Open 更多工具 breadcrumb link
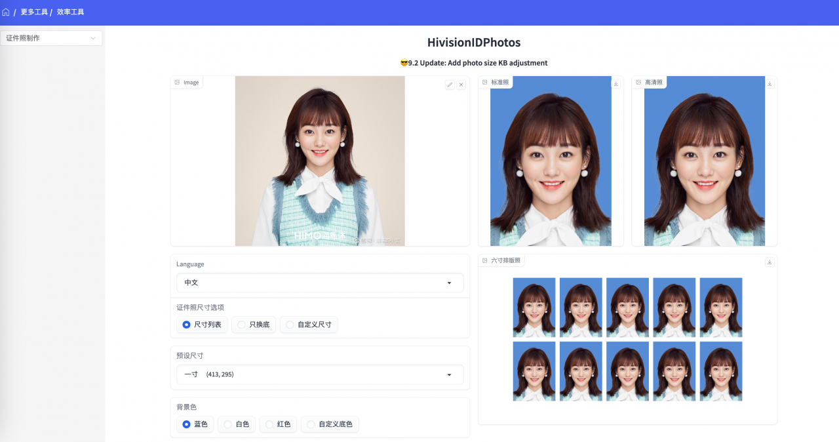839x442 pixels. coord(34,12)
